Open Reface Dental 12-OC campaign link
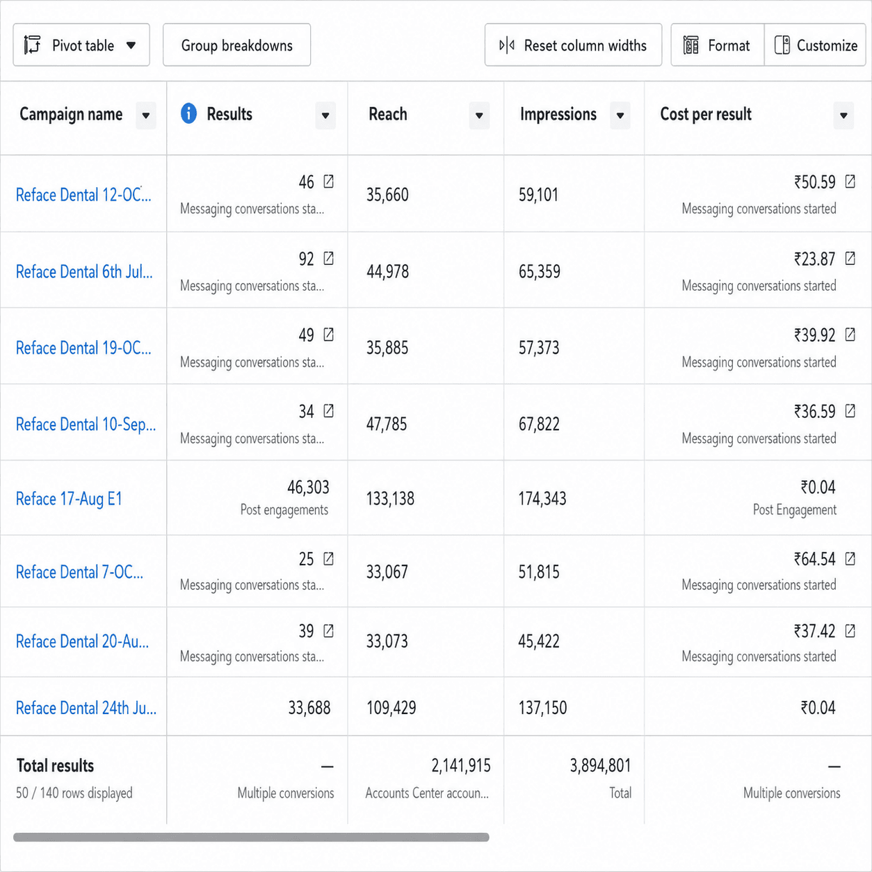Image resolution: width=872 pixels, height=872 pixels. point(83,195)
